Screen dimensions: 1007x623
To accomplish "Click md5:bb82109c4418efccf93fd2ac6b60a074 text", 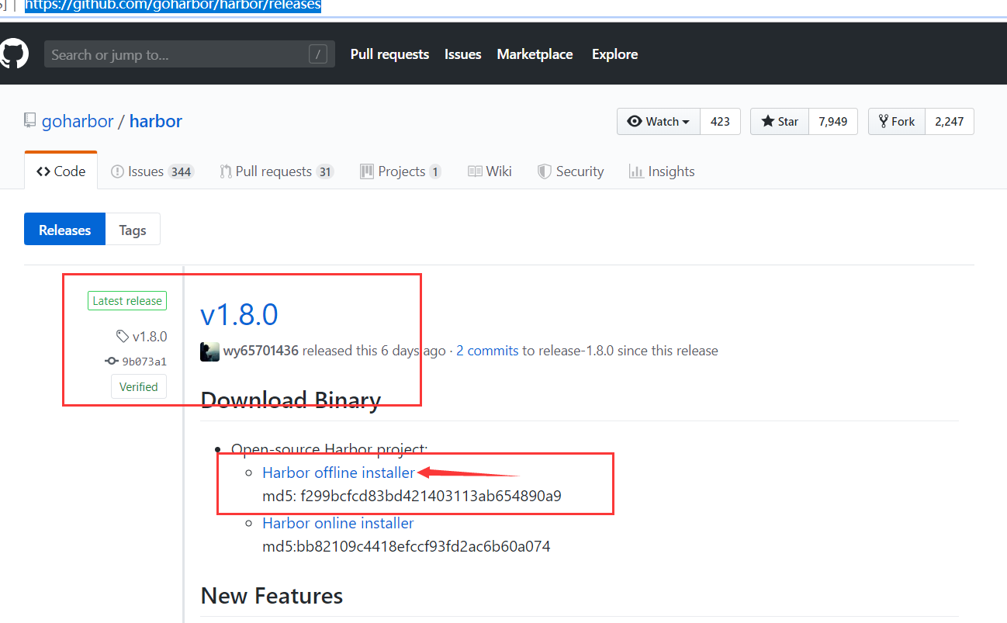I will [x=407, y=546].
